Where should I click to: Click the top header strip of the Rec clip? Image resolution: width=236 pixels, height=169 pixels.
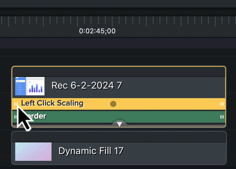(119, 72)
